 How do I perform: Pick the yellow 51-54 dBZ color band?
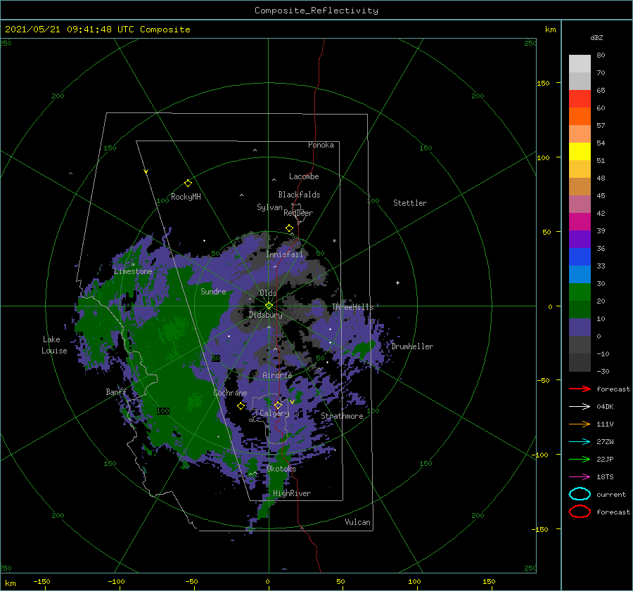click(580, 152)
